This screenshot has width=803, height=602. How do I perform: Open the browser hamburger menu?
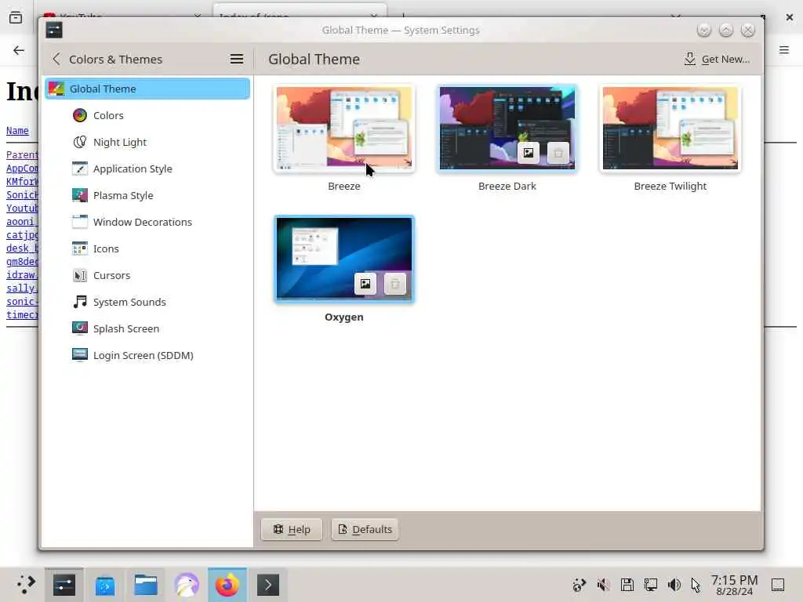click(784, 50)
